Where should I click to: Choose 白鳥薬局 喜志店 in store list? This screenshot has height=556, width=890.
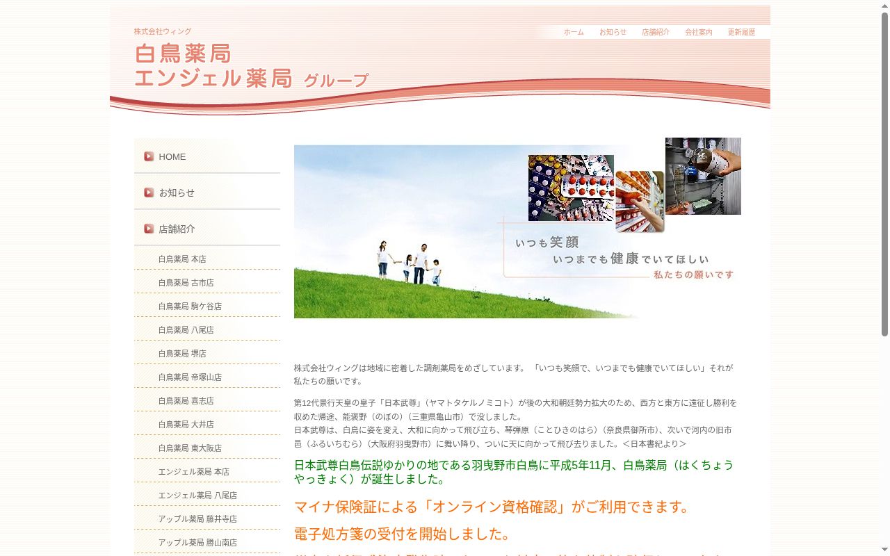pyautogui.click(x=186, y=401)
